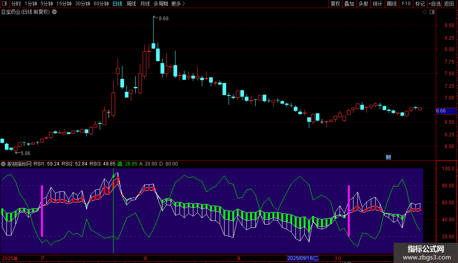Click the 8.50 price axis label
Image resolution: width=458 pixels, height=263 pixels.
click(449, 25)
